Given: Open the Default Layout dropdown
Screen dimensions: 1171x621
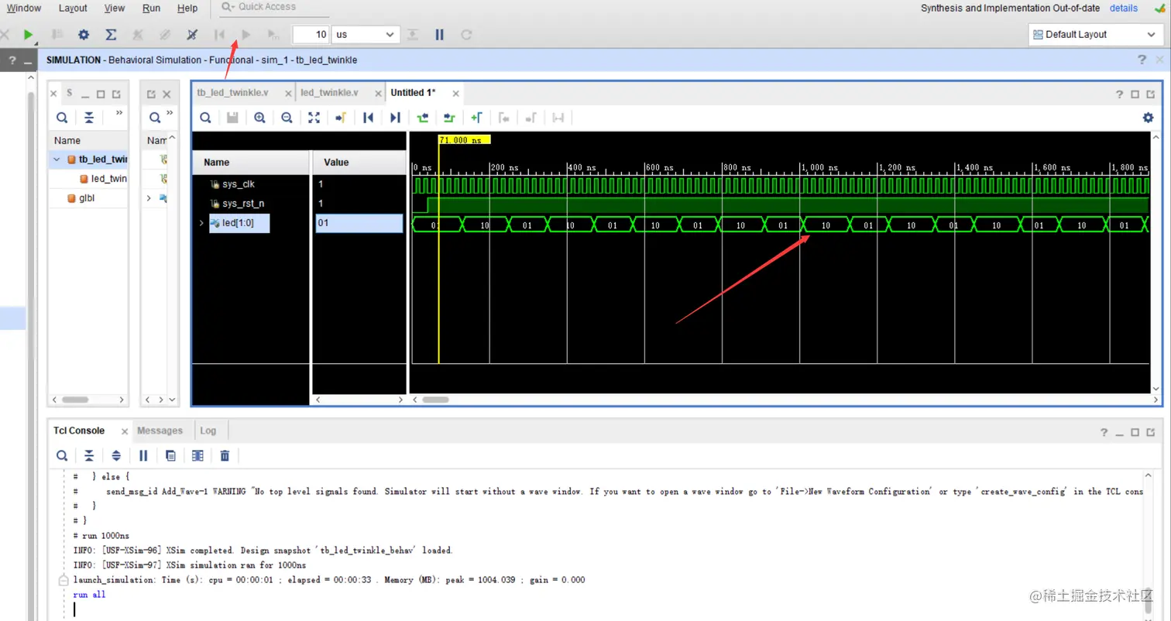Looking at the screenshot, I should [1096, 35].
